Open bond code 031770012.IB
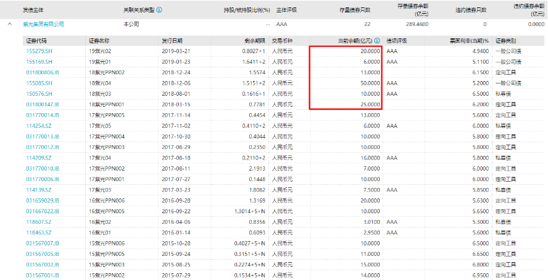This screenshot has width=548, height=280. click(x=43, y=147)
